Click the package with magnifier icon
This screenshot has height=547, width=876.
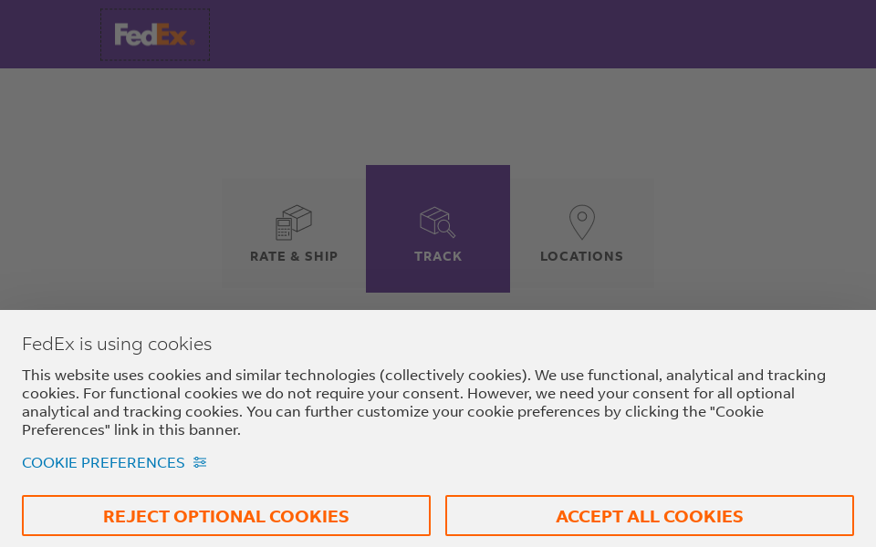[437, 222]
